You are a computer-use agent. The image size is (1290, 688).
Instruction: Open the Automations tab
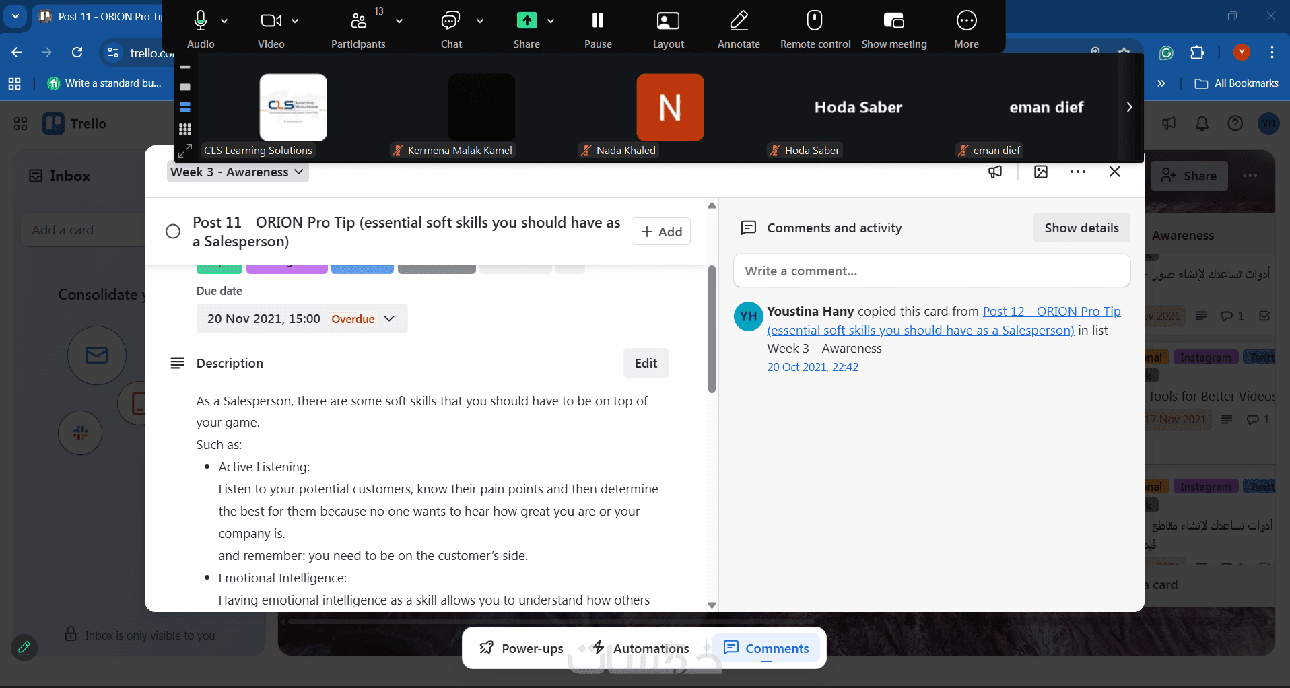click(640, 648)
